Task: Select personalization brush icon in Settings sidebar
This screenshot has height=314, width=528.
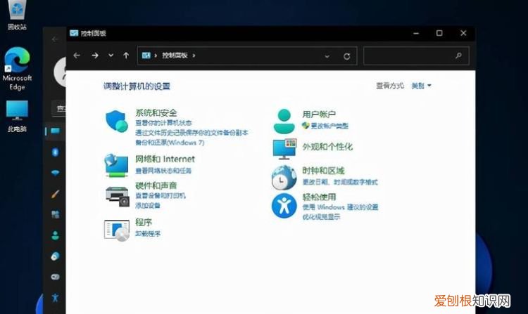Action: tap(55, 194)
